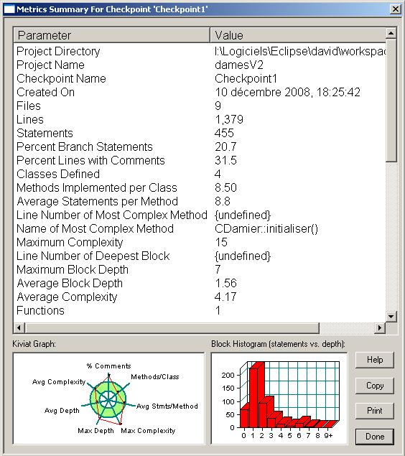
Task: Click the value damesV2
Action: (239, 65)
